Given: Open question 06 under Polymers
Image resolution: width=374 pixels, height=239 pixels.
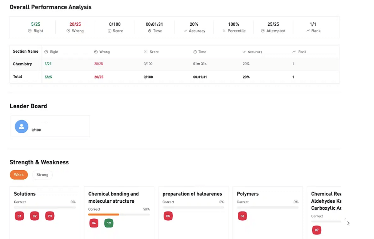Looking at the screenshot, I should 242,216.
